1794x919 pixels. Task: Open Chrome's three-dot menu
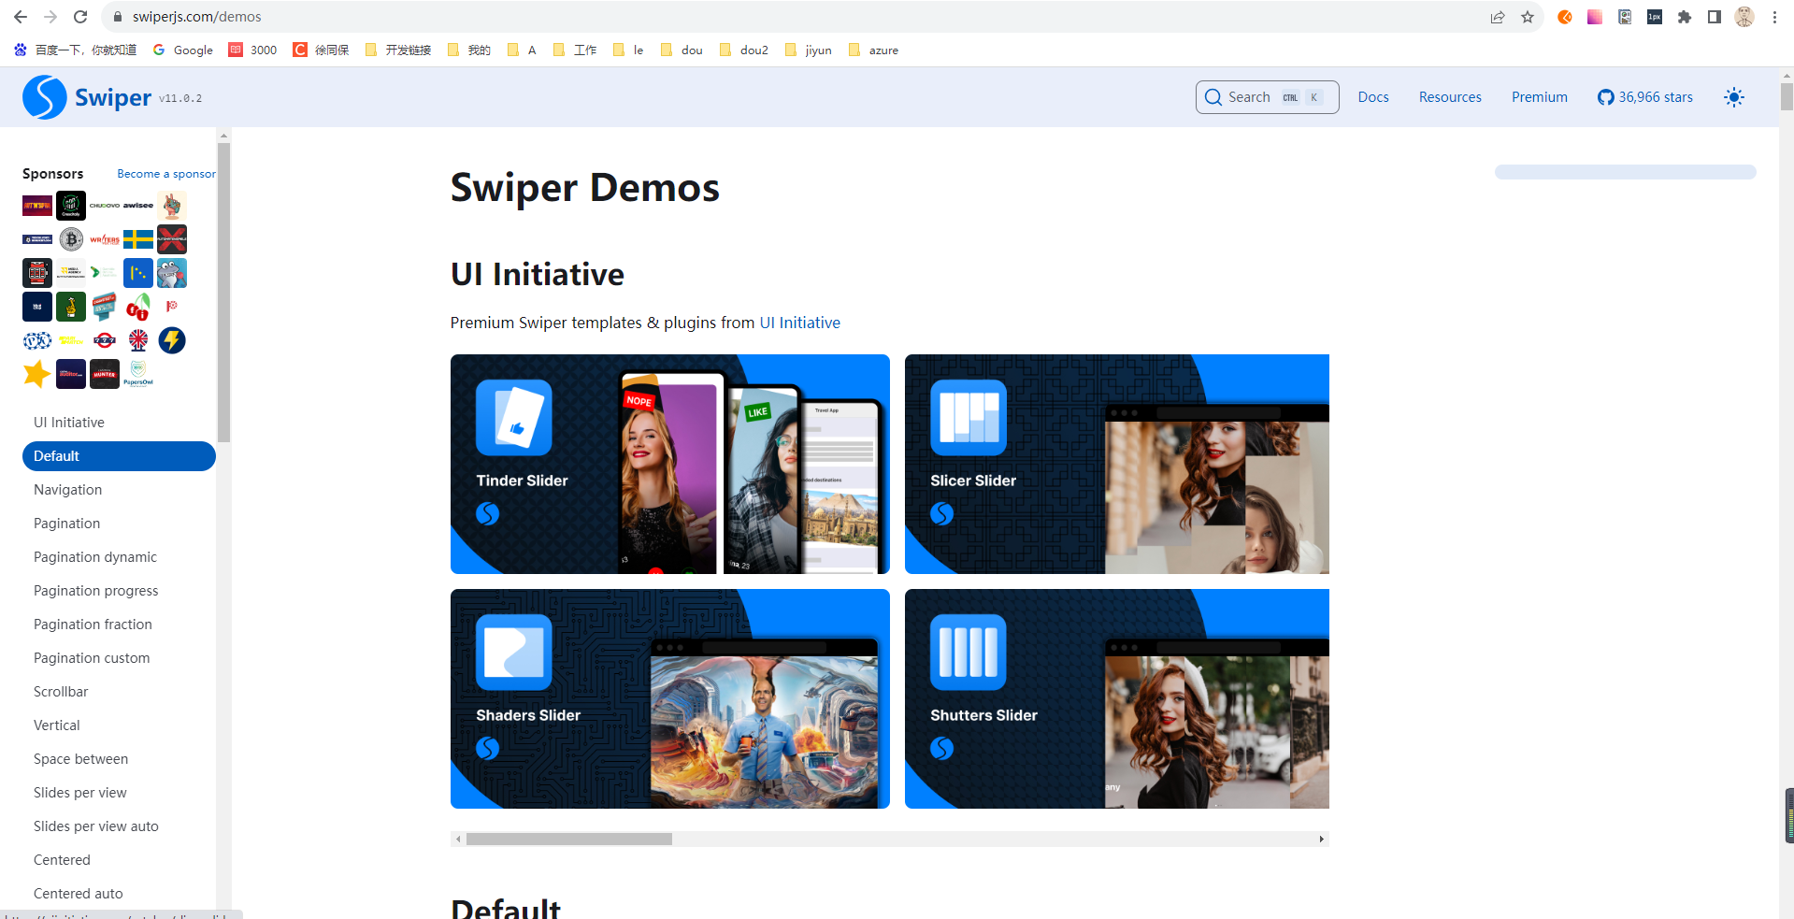pyautogui.click(x=1774, y=17)
